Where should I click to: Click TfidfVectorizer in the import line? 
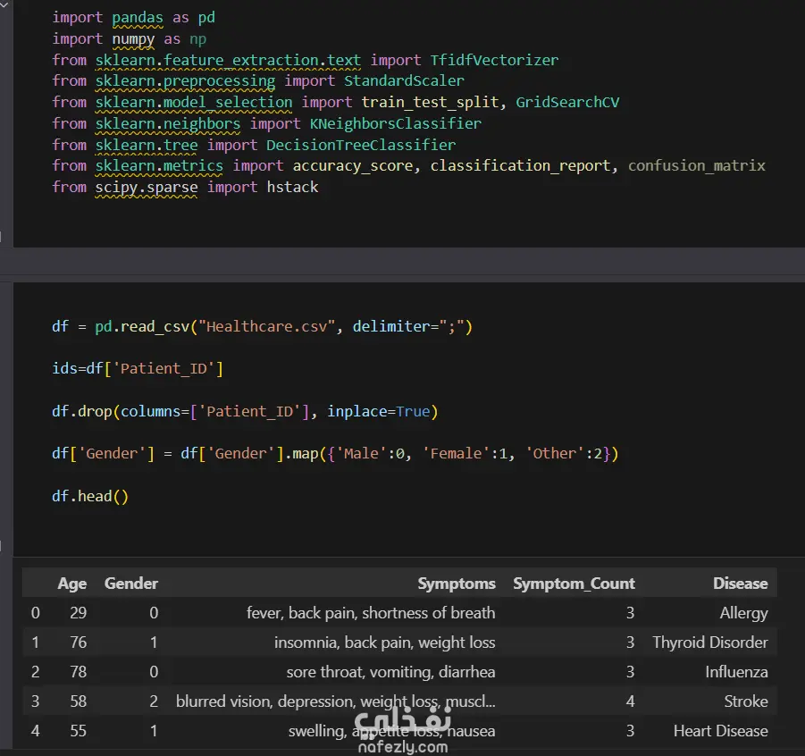tap(494, 60)
